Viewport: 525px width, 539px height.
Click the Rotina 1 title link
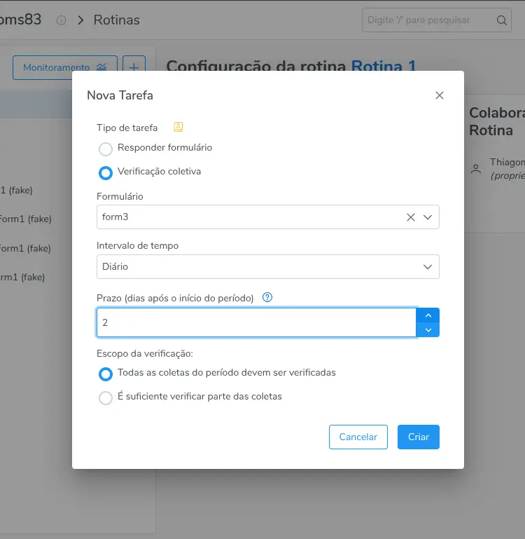[384, 65]
